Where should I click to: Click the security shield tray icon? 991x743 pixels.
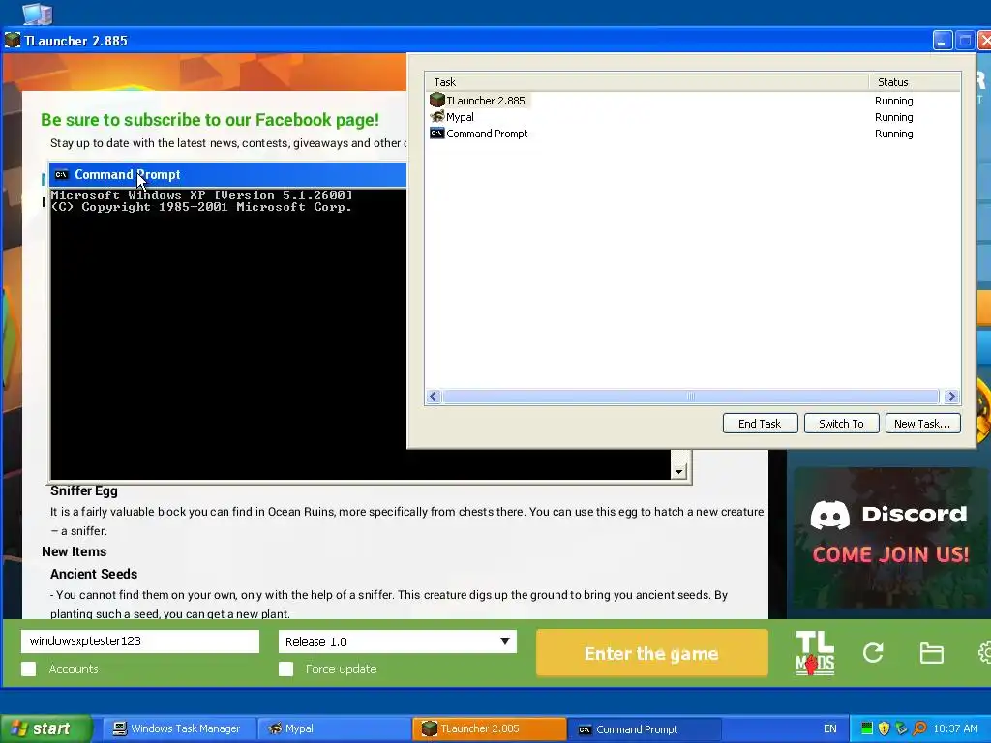point(884,728)
